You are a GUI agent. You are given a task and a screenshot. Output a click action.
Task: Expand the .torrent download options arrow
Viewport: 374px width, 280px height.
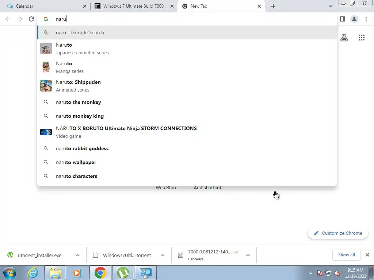tap(163, 255)
